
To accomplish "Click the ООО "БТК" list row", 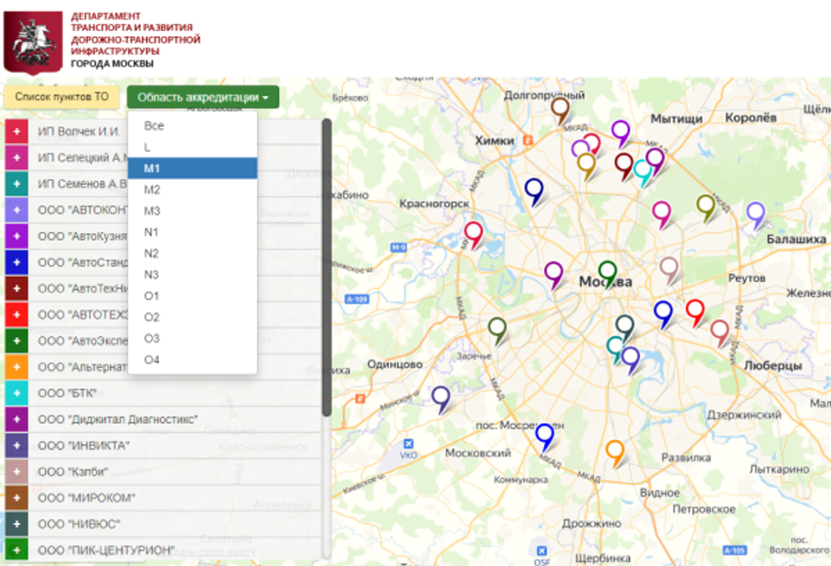I will pyautogui.click(x=163, y=393).
